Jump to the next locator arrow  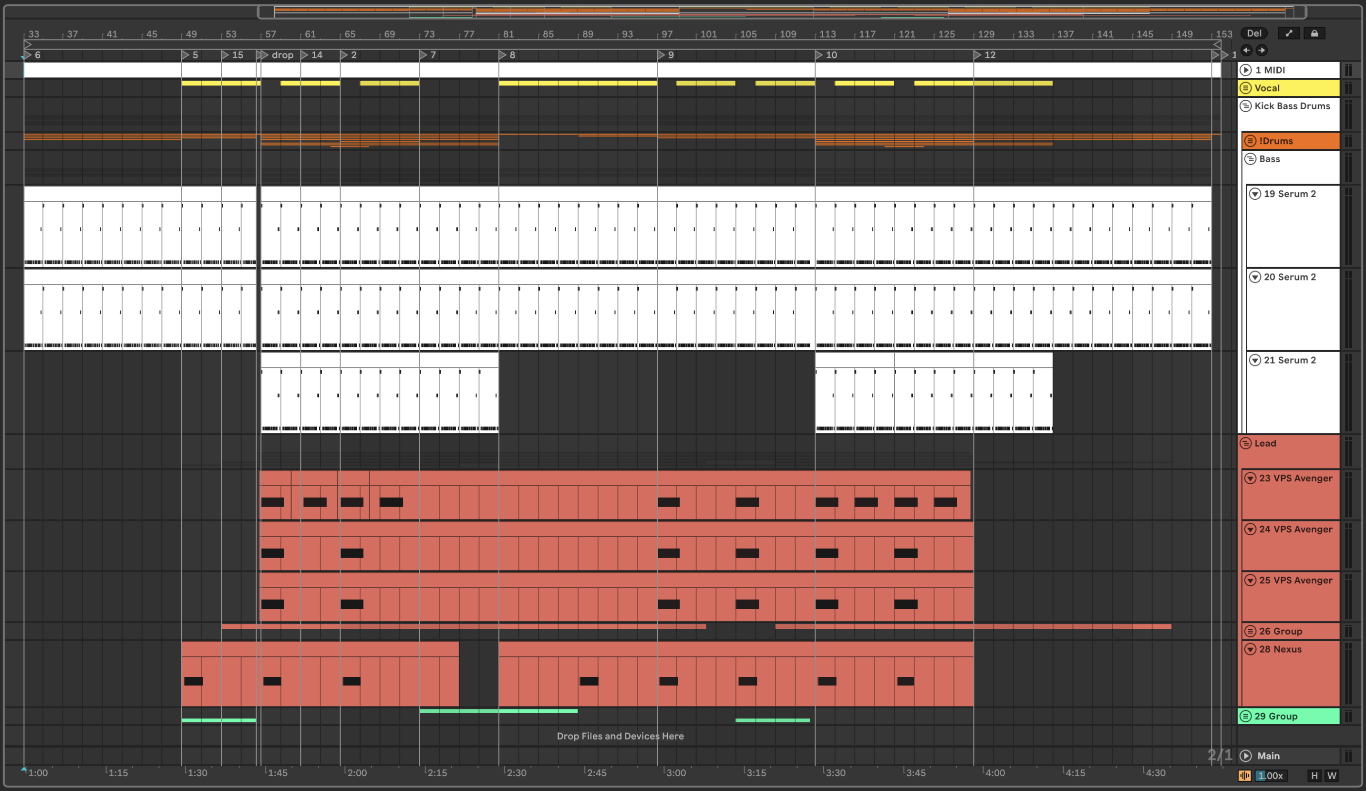(x=1262, y=50)
